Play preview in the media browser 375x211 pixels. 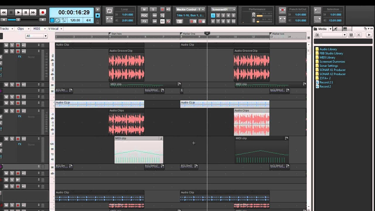click(369, 35)
